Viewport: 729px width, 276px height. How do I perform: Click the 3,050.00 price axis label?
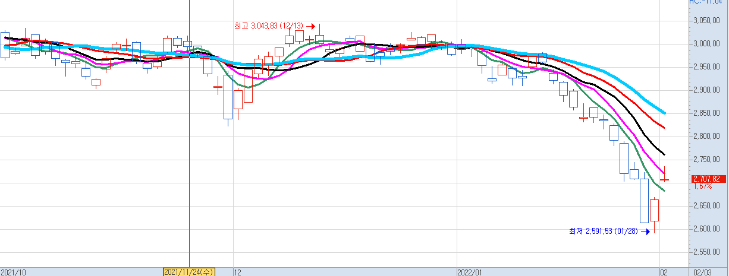(707, 21)
